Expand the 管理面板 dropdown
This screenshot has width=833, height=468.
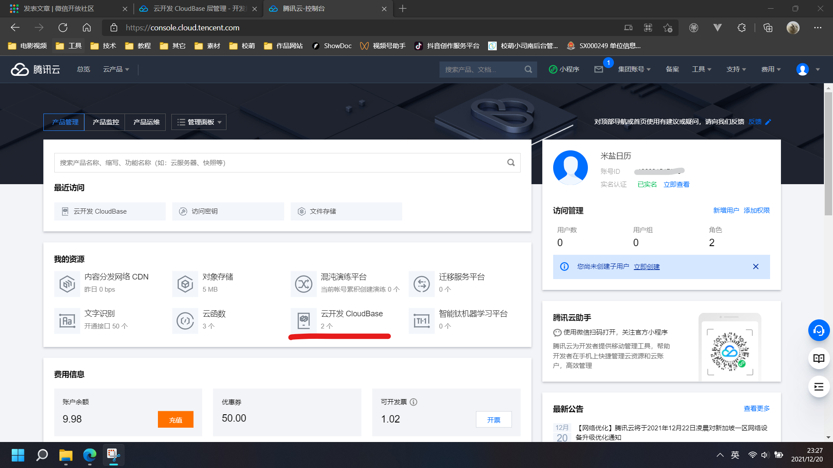[199, 122]
